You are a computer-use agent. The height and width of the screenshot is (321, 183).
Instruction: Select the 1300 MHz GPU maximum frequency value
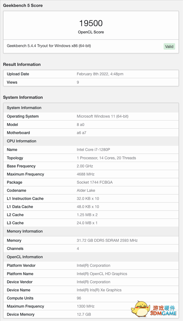click(86, 306)
